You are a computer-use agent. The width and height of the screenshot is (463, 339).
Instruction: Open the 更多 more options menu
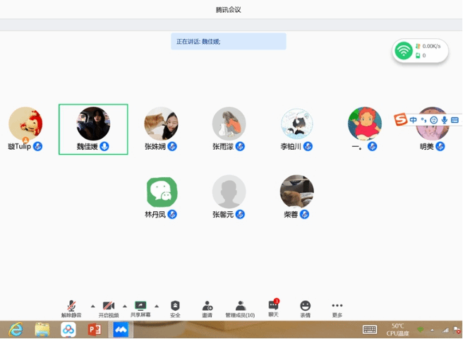337,306
